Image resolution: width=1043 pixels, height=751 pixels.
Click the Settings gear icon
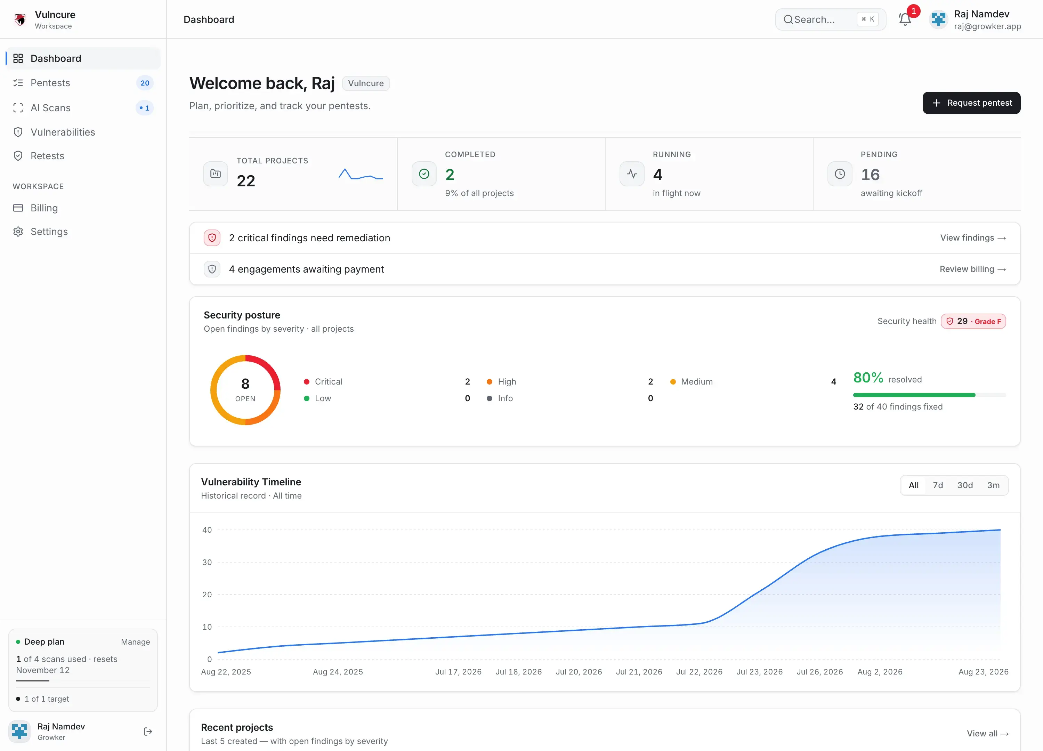(x=18, y=232)
